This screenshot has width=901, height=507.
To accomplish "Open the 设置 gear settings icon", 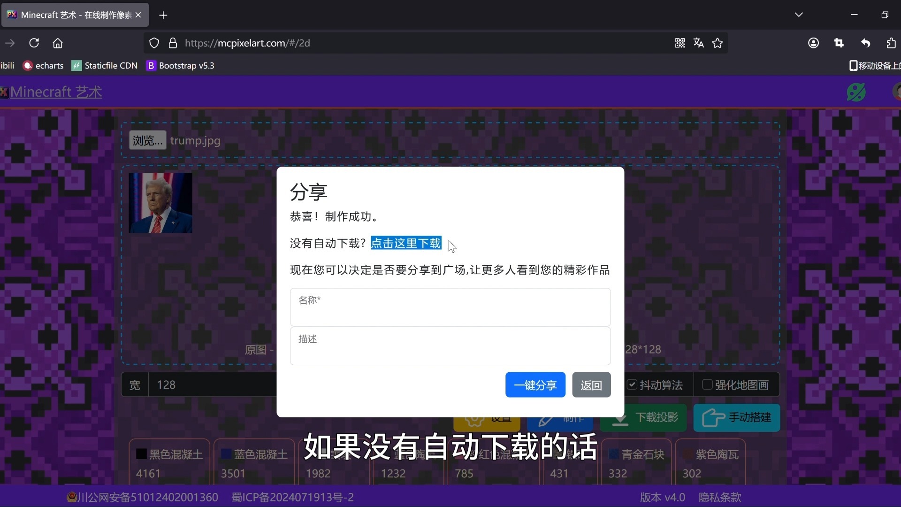I will click(x=475, y=420).
